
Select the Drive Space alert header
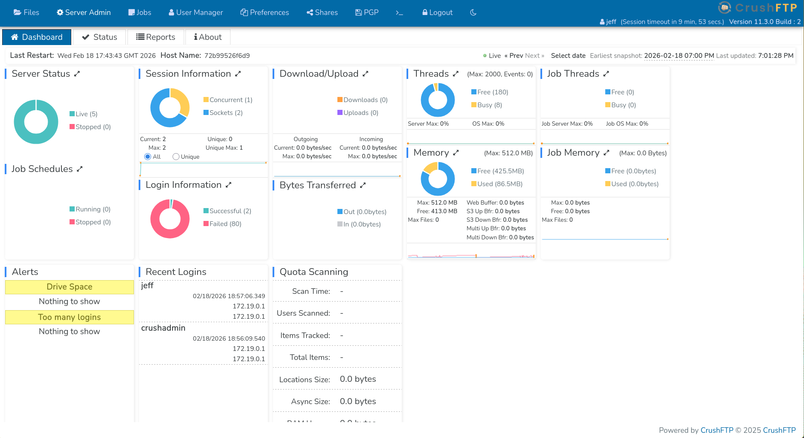pyautogui.click(x=70, y=287)
